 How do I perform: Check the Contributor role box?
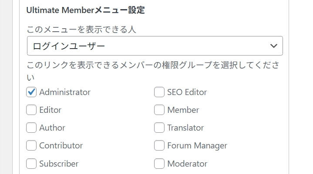31,145
